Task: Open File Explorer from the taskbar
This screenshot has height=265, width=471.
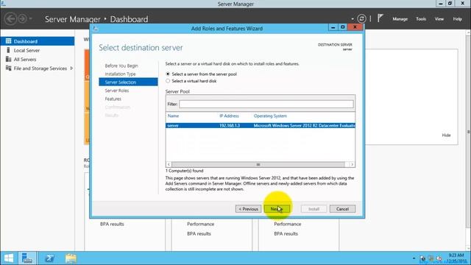Action: click(71, 258)
